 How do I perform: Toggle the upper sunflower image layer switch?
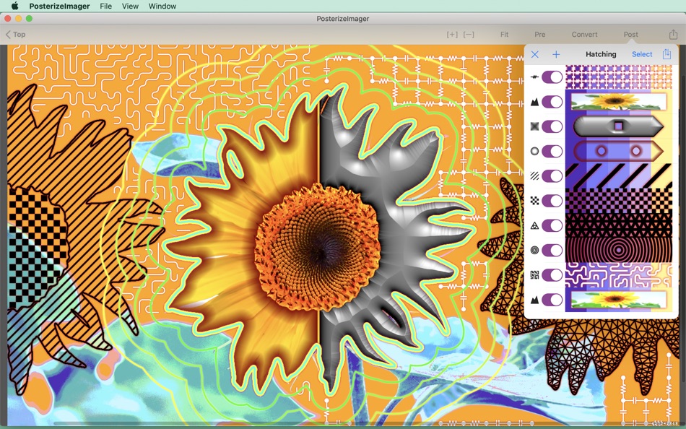point(552,102)
